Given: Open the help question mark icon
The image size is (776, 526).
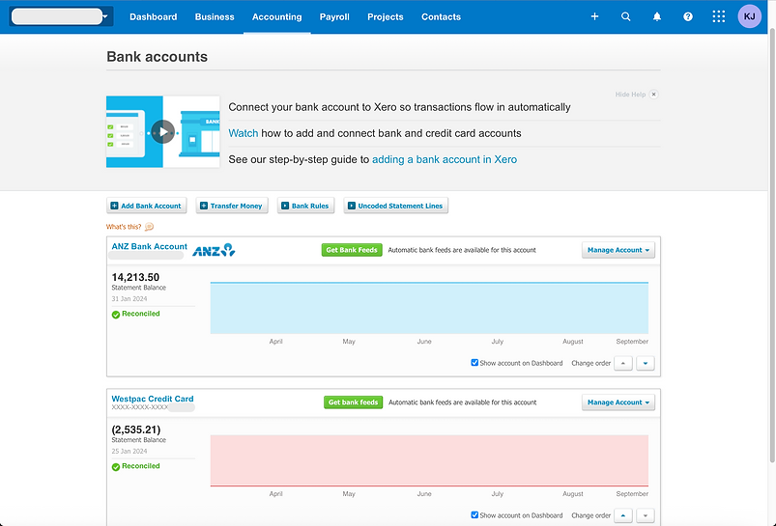Looking at the screenshot, I should pyautogui.click(x=688, y=16).
